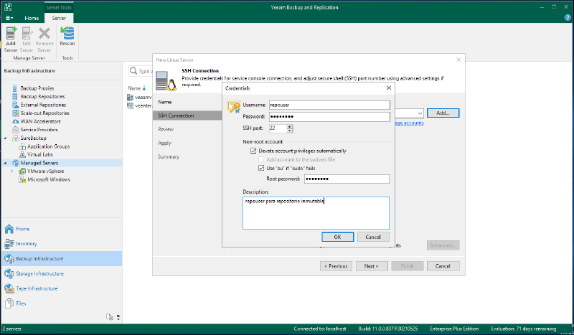This screenshot has height=335, width=574.
Task: Select VMware vSphere in the tree
Action: point(45,171)
